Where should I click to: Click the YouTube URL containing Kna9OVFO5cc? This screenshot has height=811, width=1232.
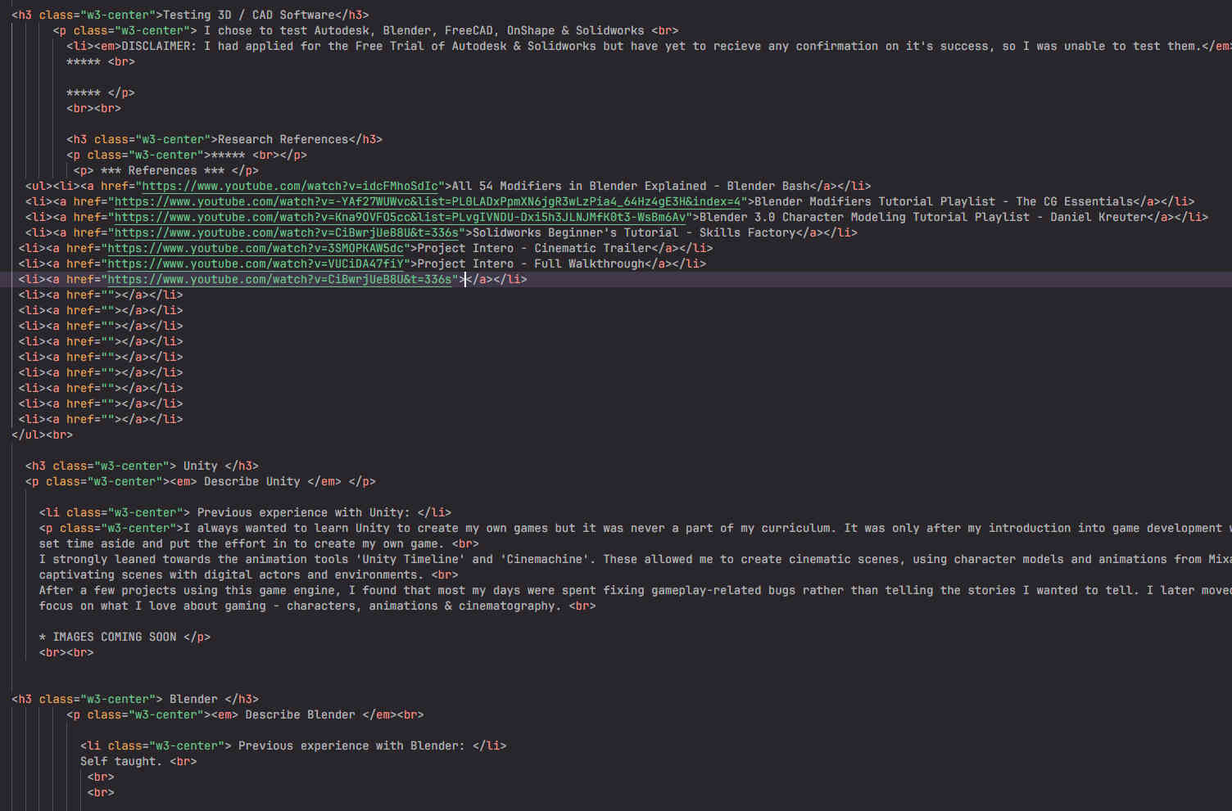point(400,217)
